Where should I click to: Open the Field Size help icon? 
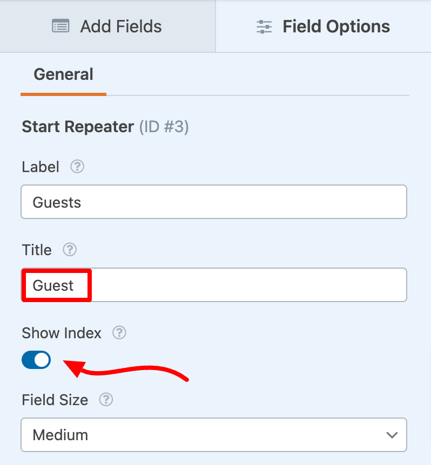coord(106,400)
